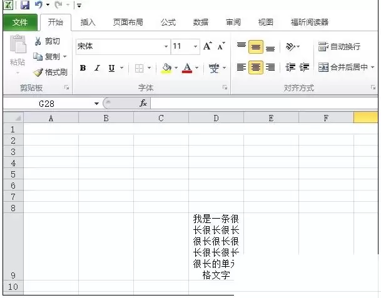Open the font size 11 dropdown
The height and width of the screenshot is (298, 381).
point(195,46)
